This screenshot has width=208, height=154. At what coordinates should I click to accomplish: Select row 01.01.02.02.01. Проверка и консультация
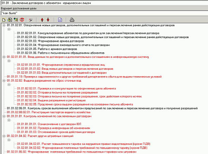66,88
